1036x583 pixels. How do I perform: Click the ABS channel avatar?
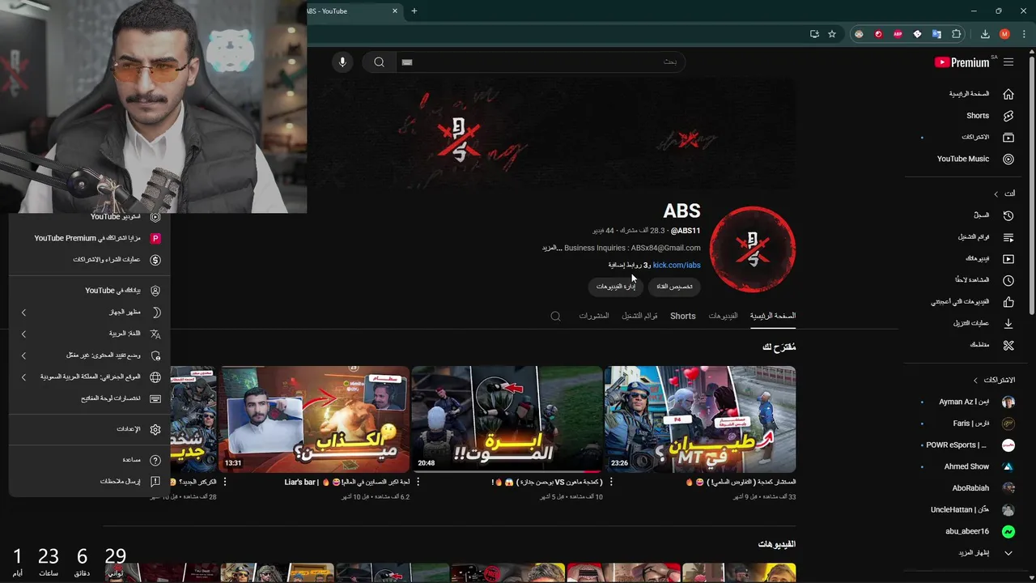click(x=753, y=249)
